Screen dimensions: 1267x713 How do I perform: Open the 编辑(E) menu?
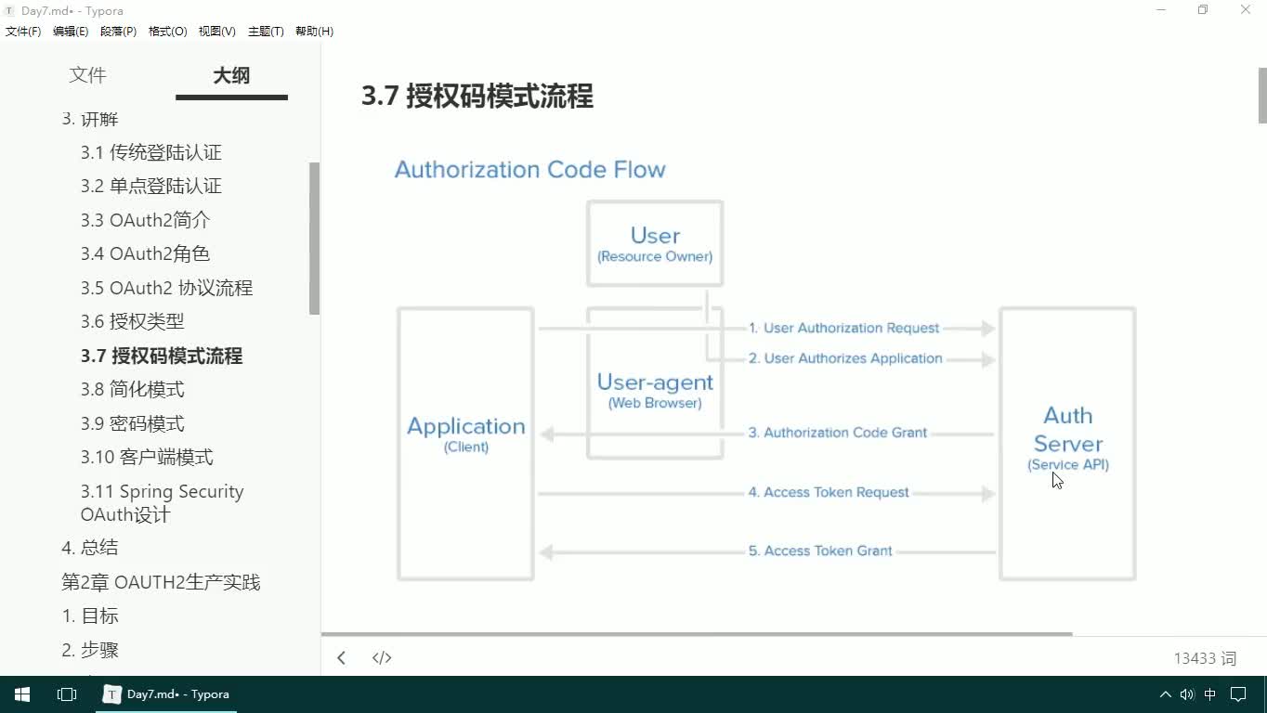[x=71, y=32]
